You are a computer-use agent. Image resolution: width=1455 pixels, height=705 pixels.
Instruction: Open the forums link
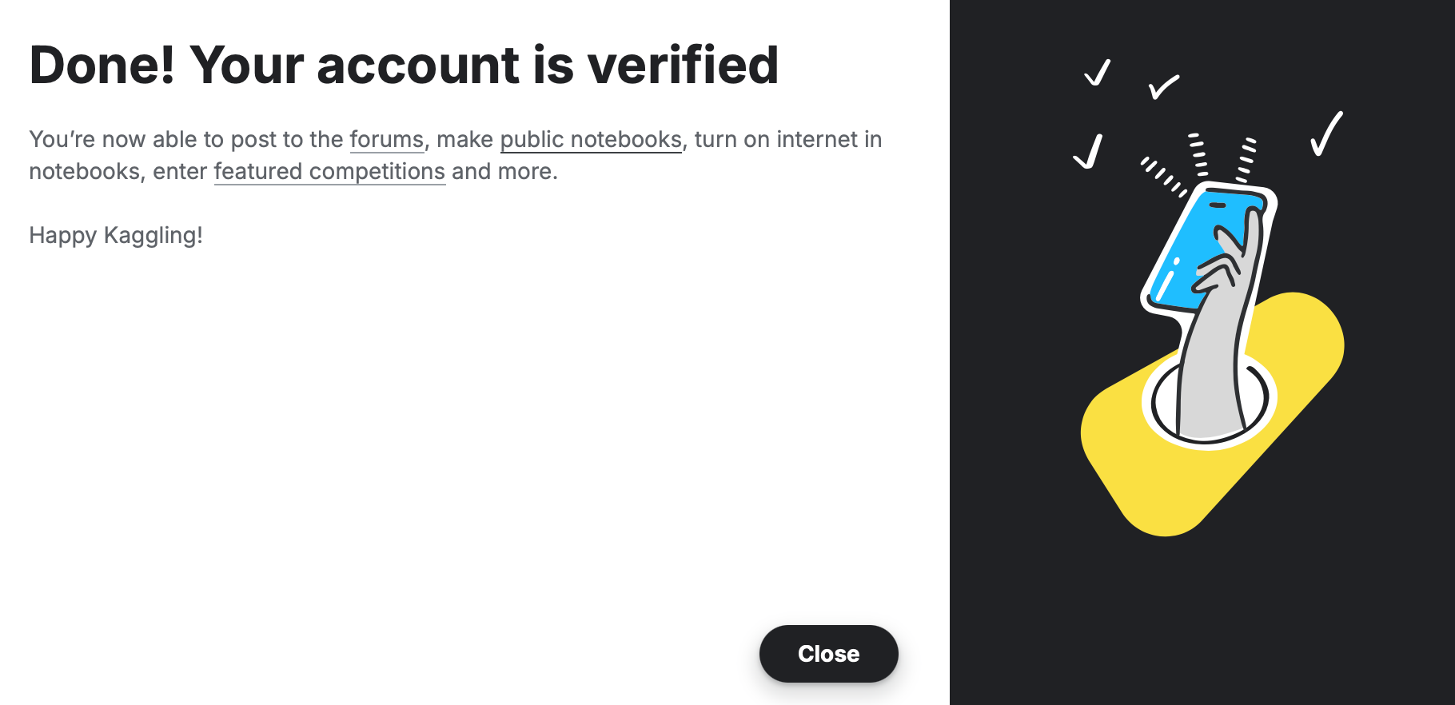[386, 140]
